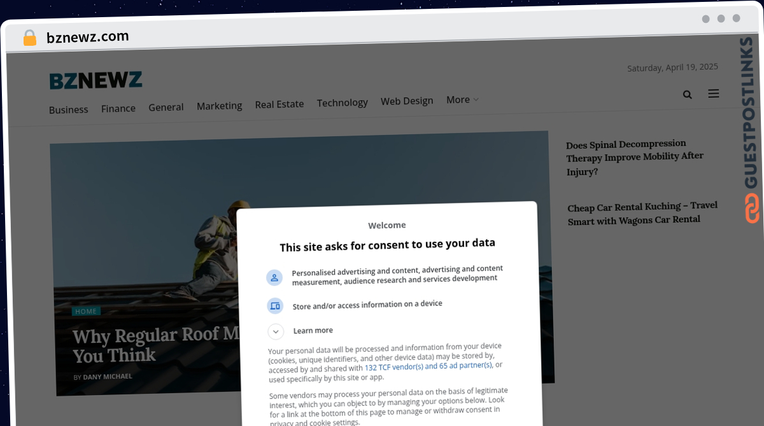Open the Business menu item
The width and height of the screenshot is (764, 426).
69,109
